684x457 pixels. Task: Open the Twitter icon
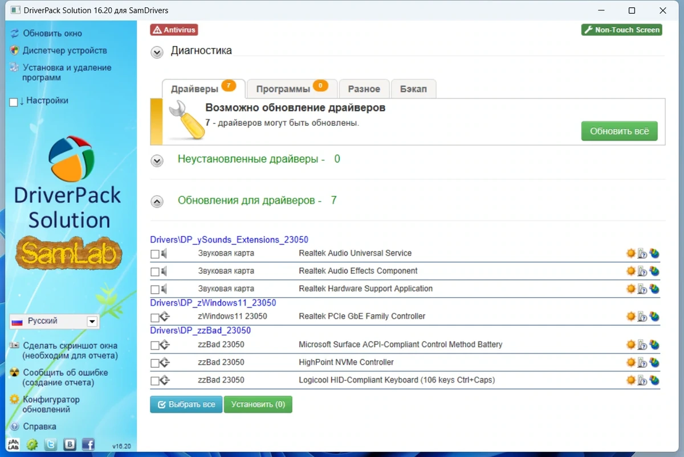pos(51,444)
